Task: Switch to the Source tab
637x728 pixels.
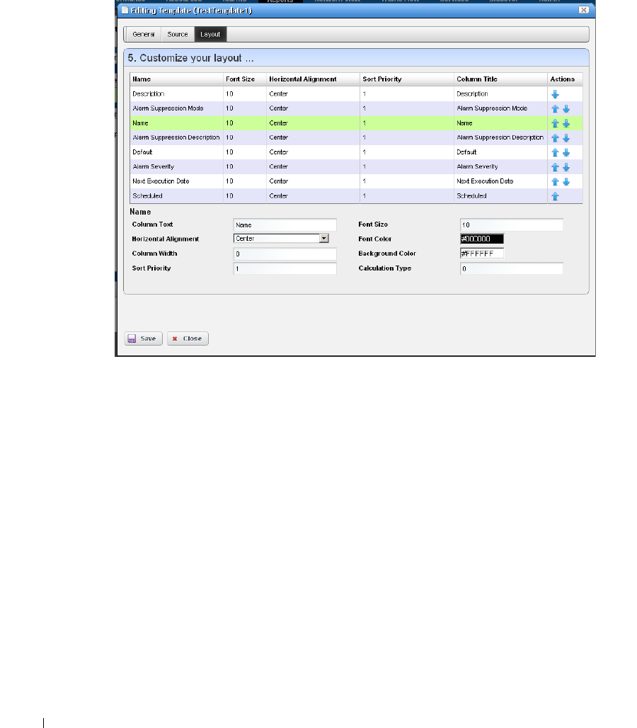Action: pos(177,35)
